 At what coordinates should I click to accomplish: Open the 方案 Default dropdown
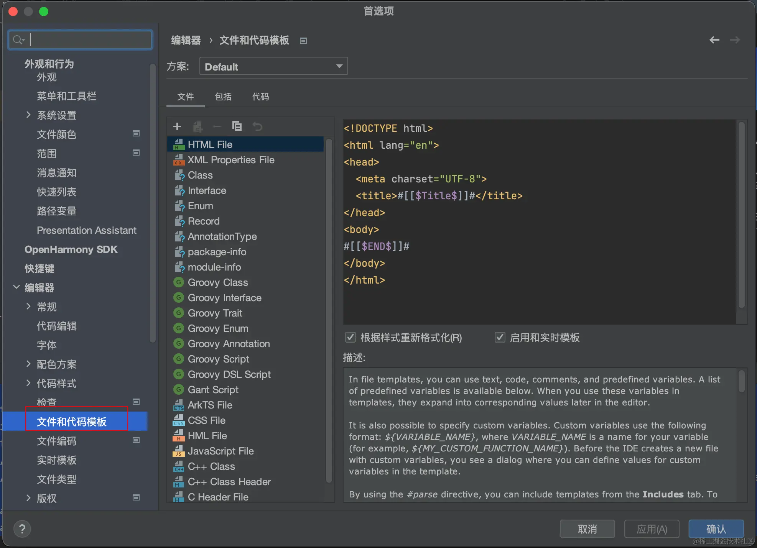pyautogui.click(x=273, y=66)
